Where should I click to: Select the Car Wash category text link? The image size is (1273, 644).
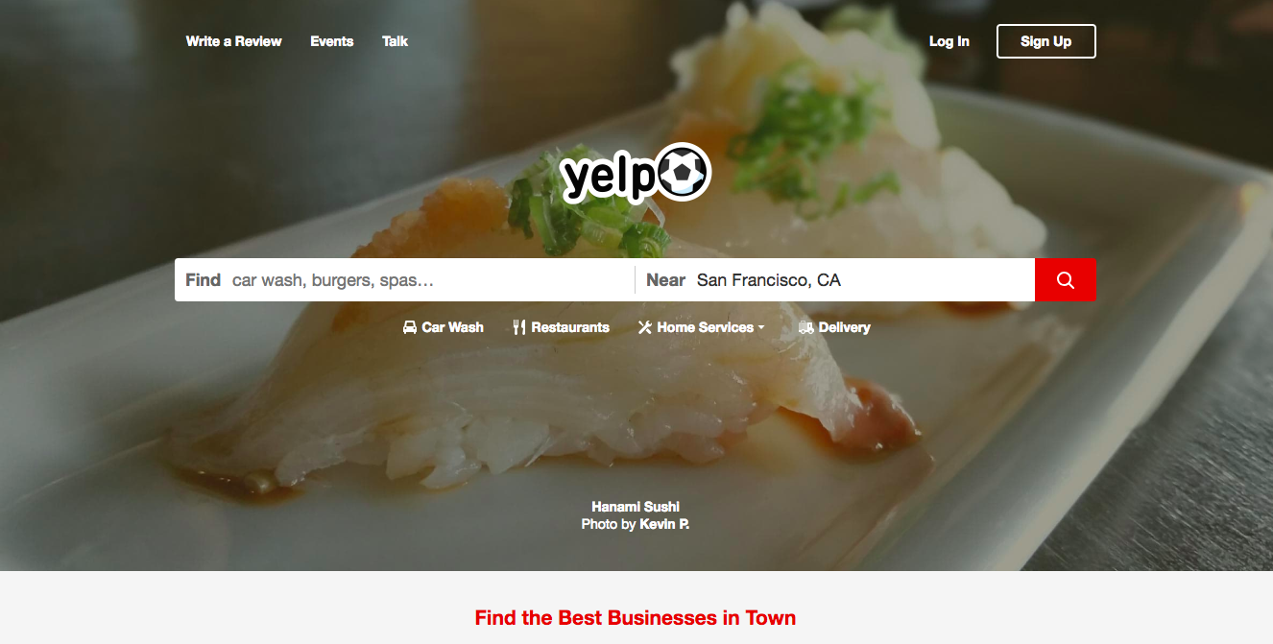tap(453, 327)
